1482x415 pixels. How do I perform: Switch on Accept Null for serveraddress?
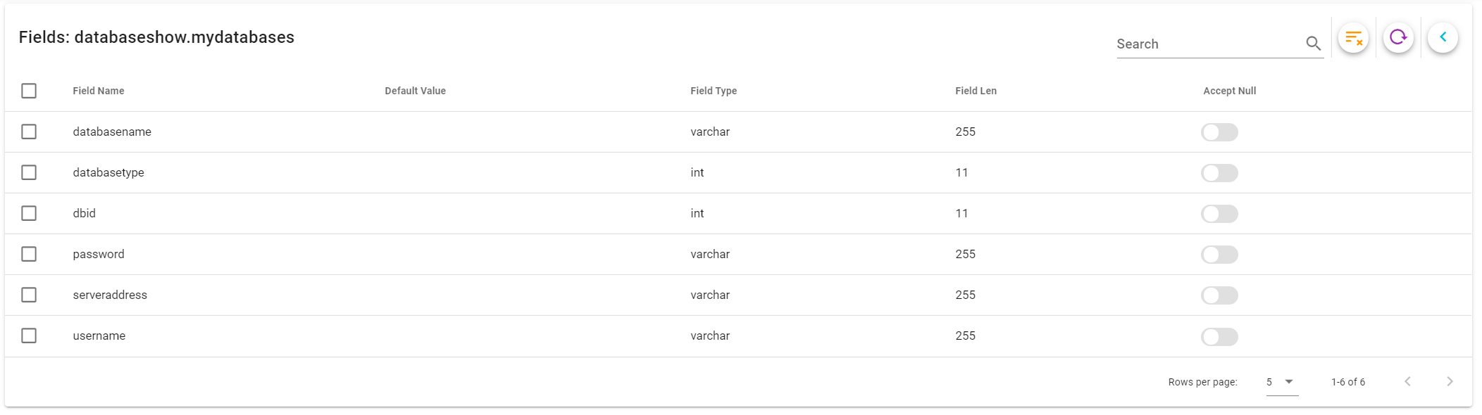(1219, 295)
